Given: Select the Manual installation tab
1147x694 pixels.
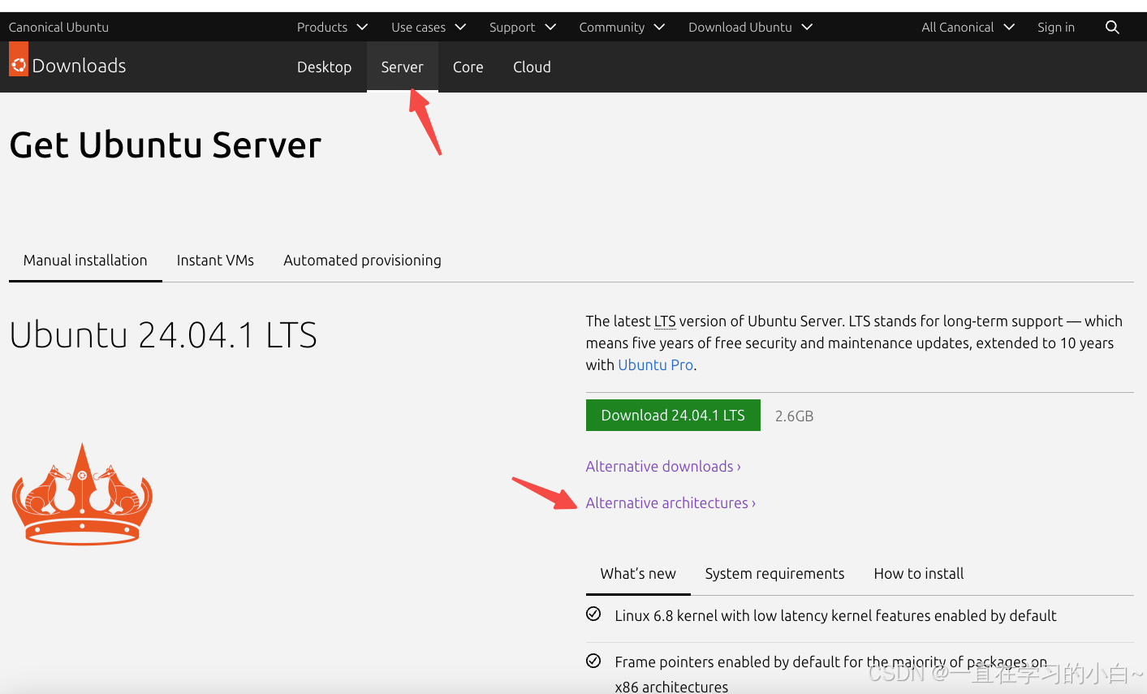Looking at the screenshot, I should 85,260.
